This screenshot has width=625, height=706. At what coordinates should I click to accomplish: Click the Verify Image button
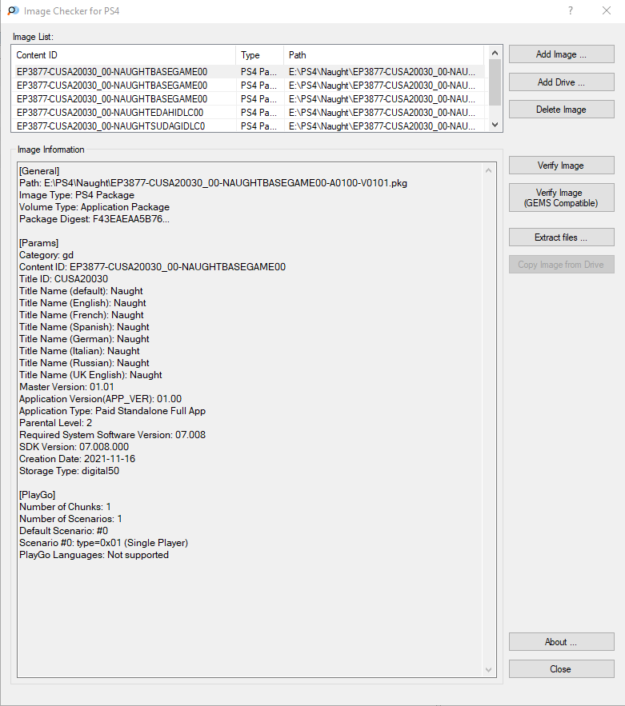point(562,166)
